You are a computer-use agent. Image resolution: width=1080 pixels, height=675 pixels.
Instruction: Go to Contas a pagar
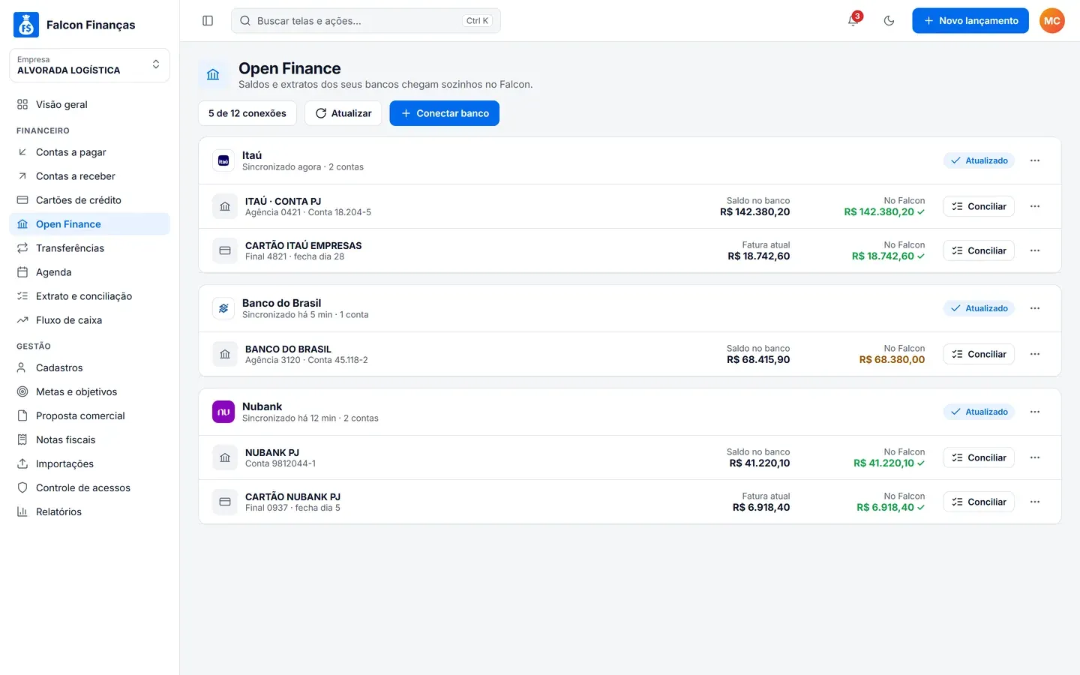click(89, 152)
